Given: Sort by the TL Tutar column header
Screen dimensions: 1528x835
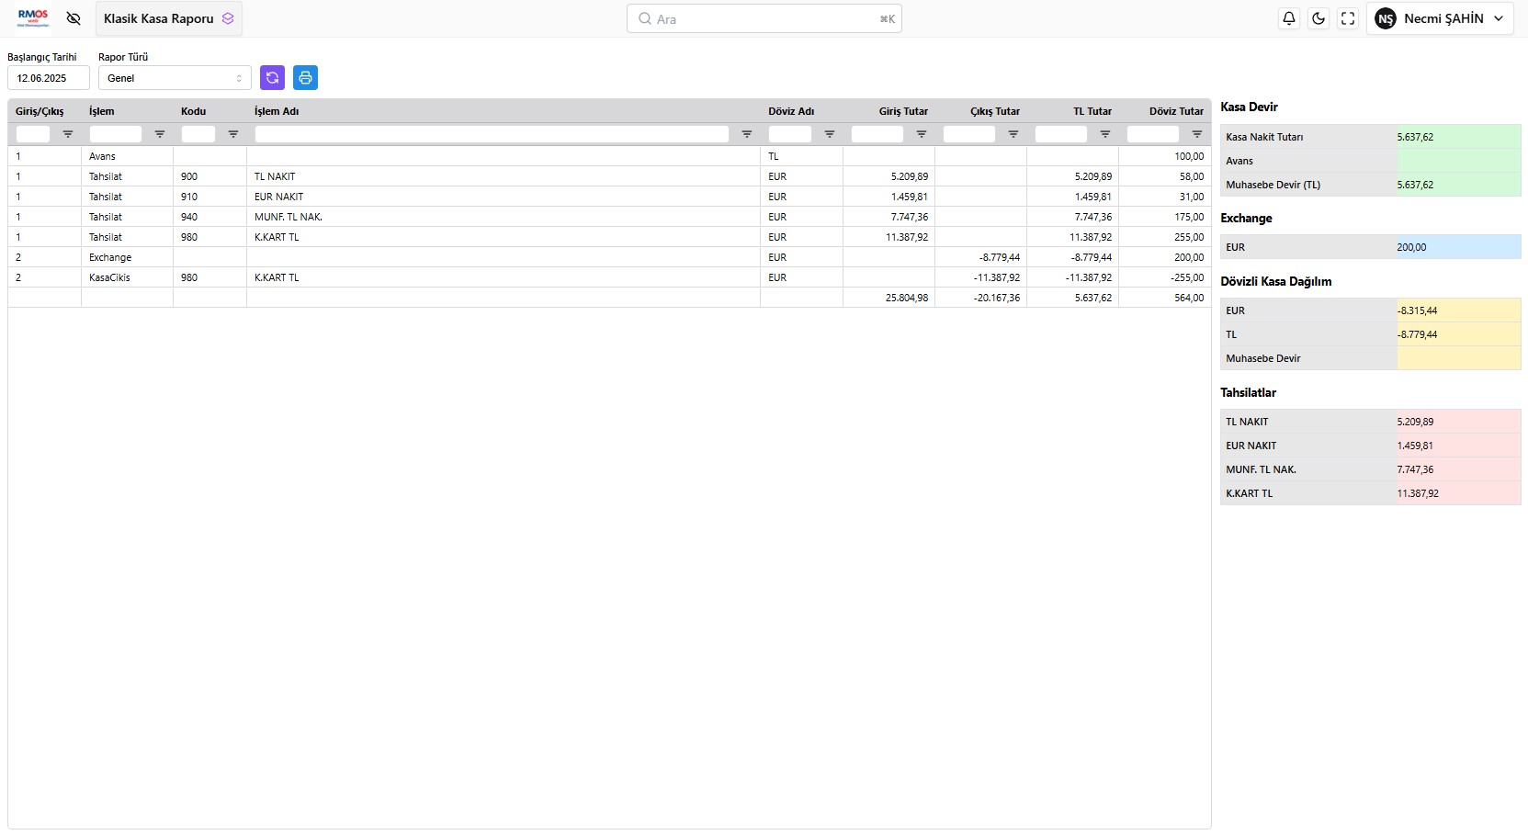Looking at the screenshot, I should click(x=1092, y=111).
